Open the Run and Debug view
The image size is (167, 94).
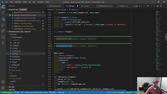pyautogui.click(x=3, y=25)
